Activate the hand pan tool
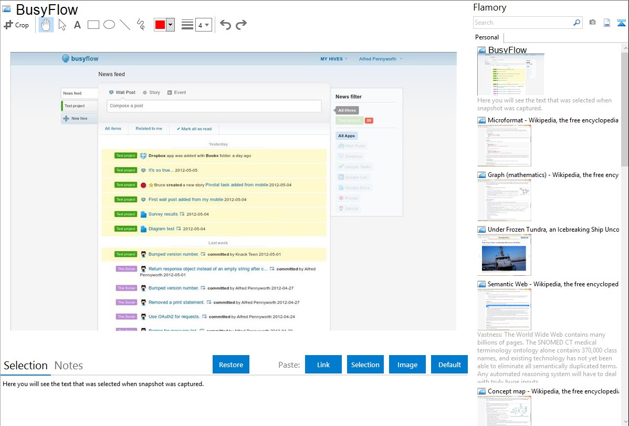 tap(46, 25)
